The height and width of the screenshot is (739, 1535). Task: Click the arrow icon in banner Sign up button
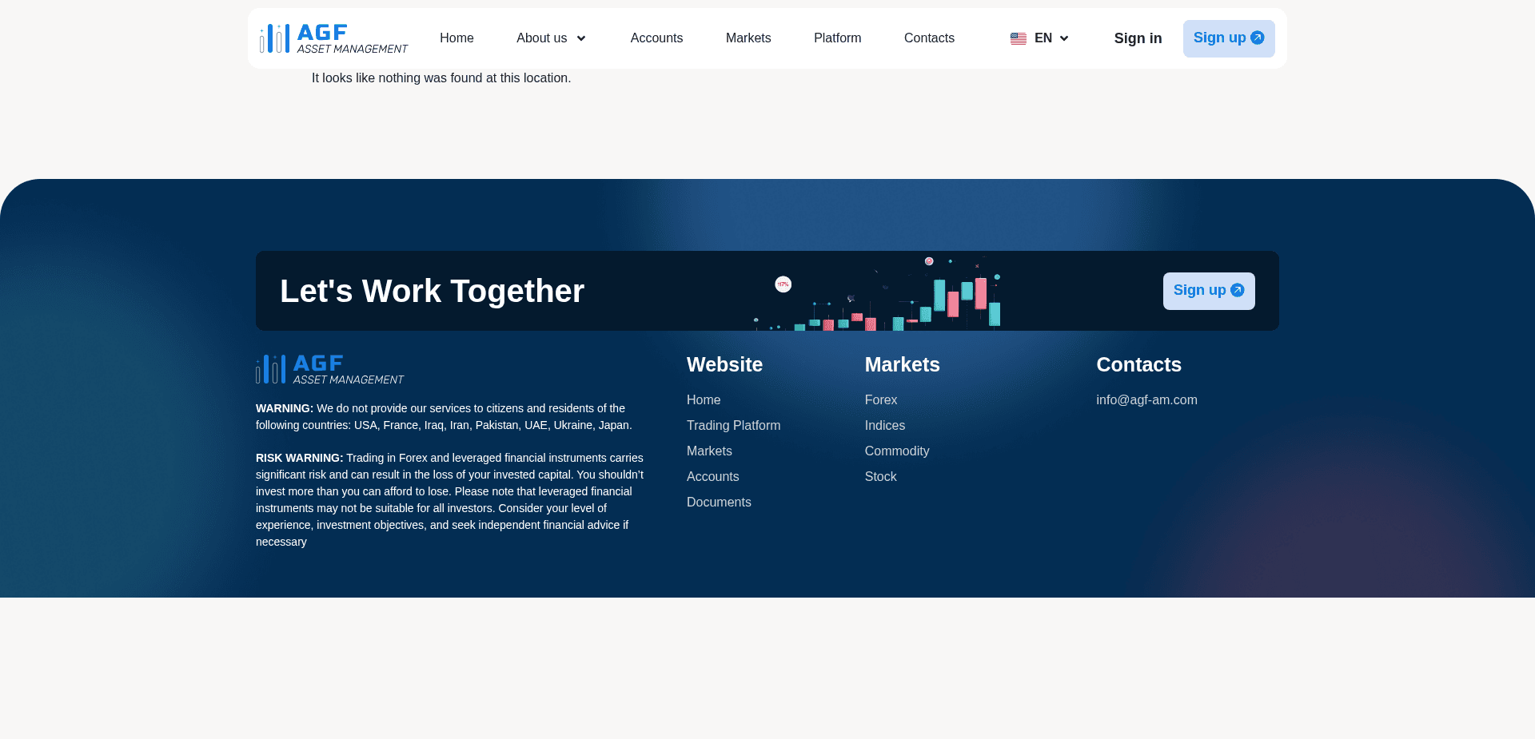coord(1237,290)
